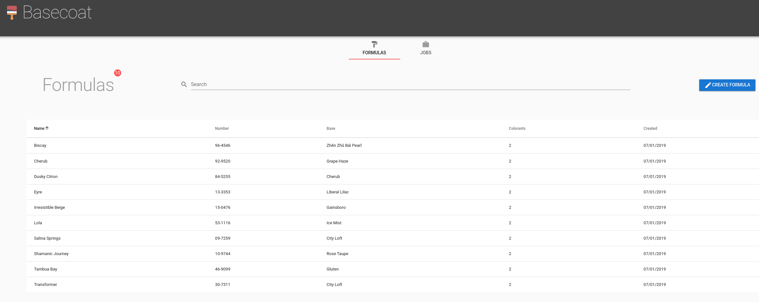This screenshot has width=759, height=302.
Task: Click the Zhēn Zhū Bái Pearl base cell
Action: pos(344,146)
